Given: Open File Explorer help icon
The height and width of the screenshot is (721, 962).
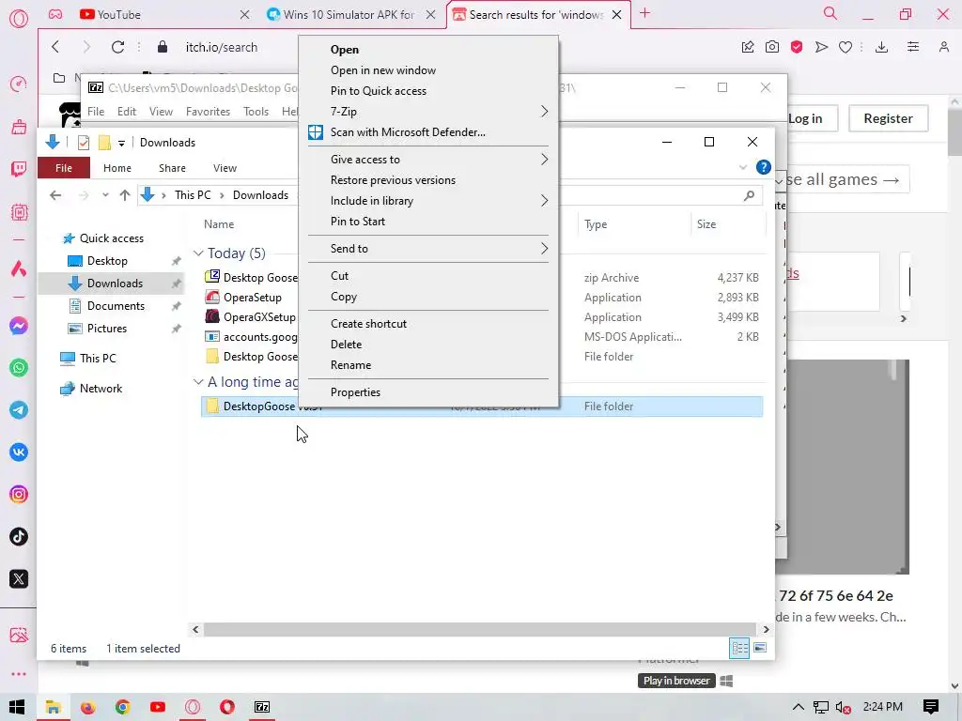Looking at the screenshot, I should click(763, 167).
